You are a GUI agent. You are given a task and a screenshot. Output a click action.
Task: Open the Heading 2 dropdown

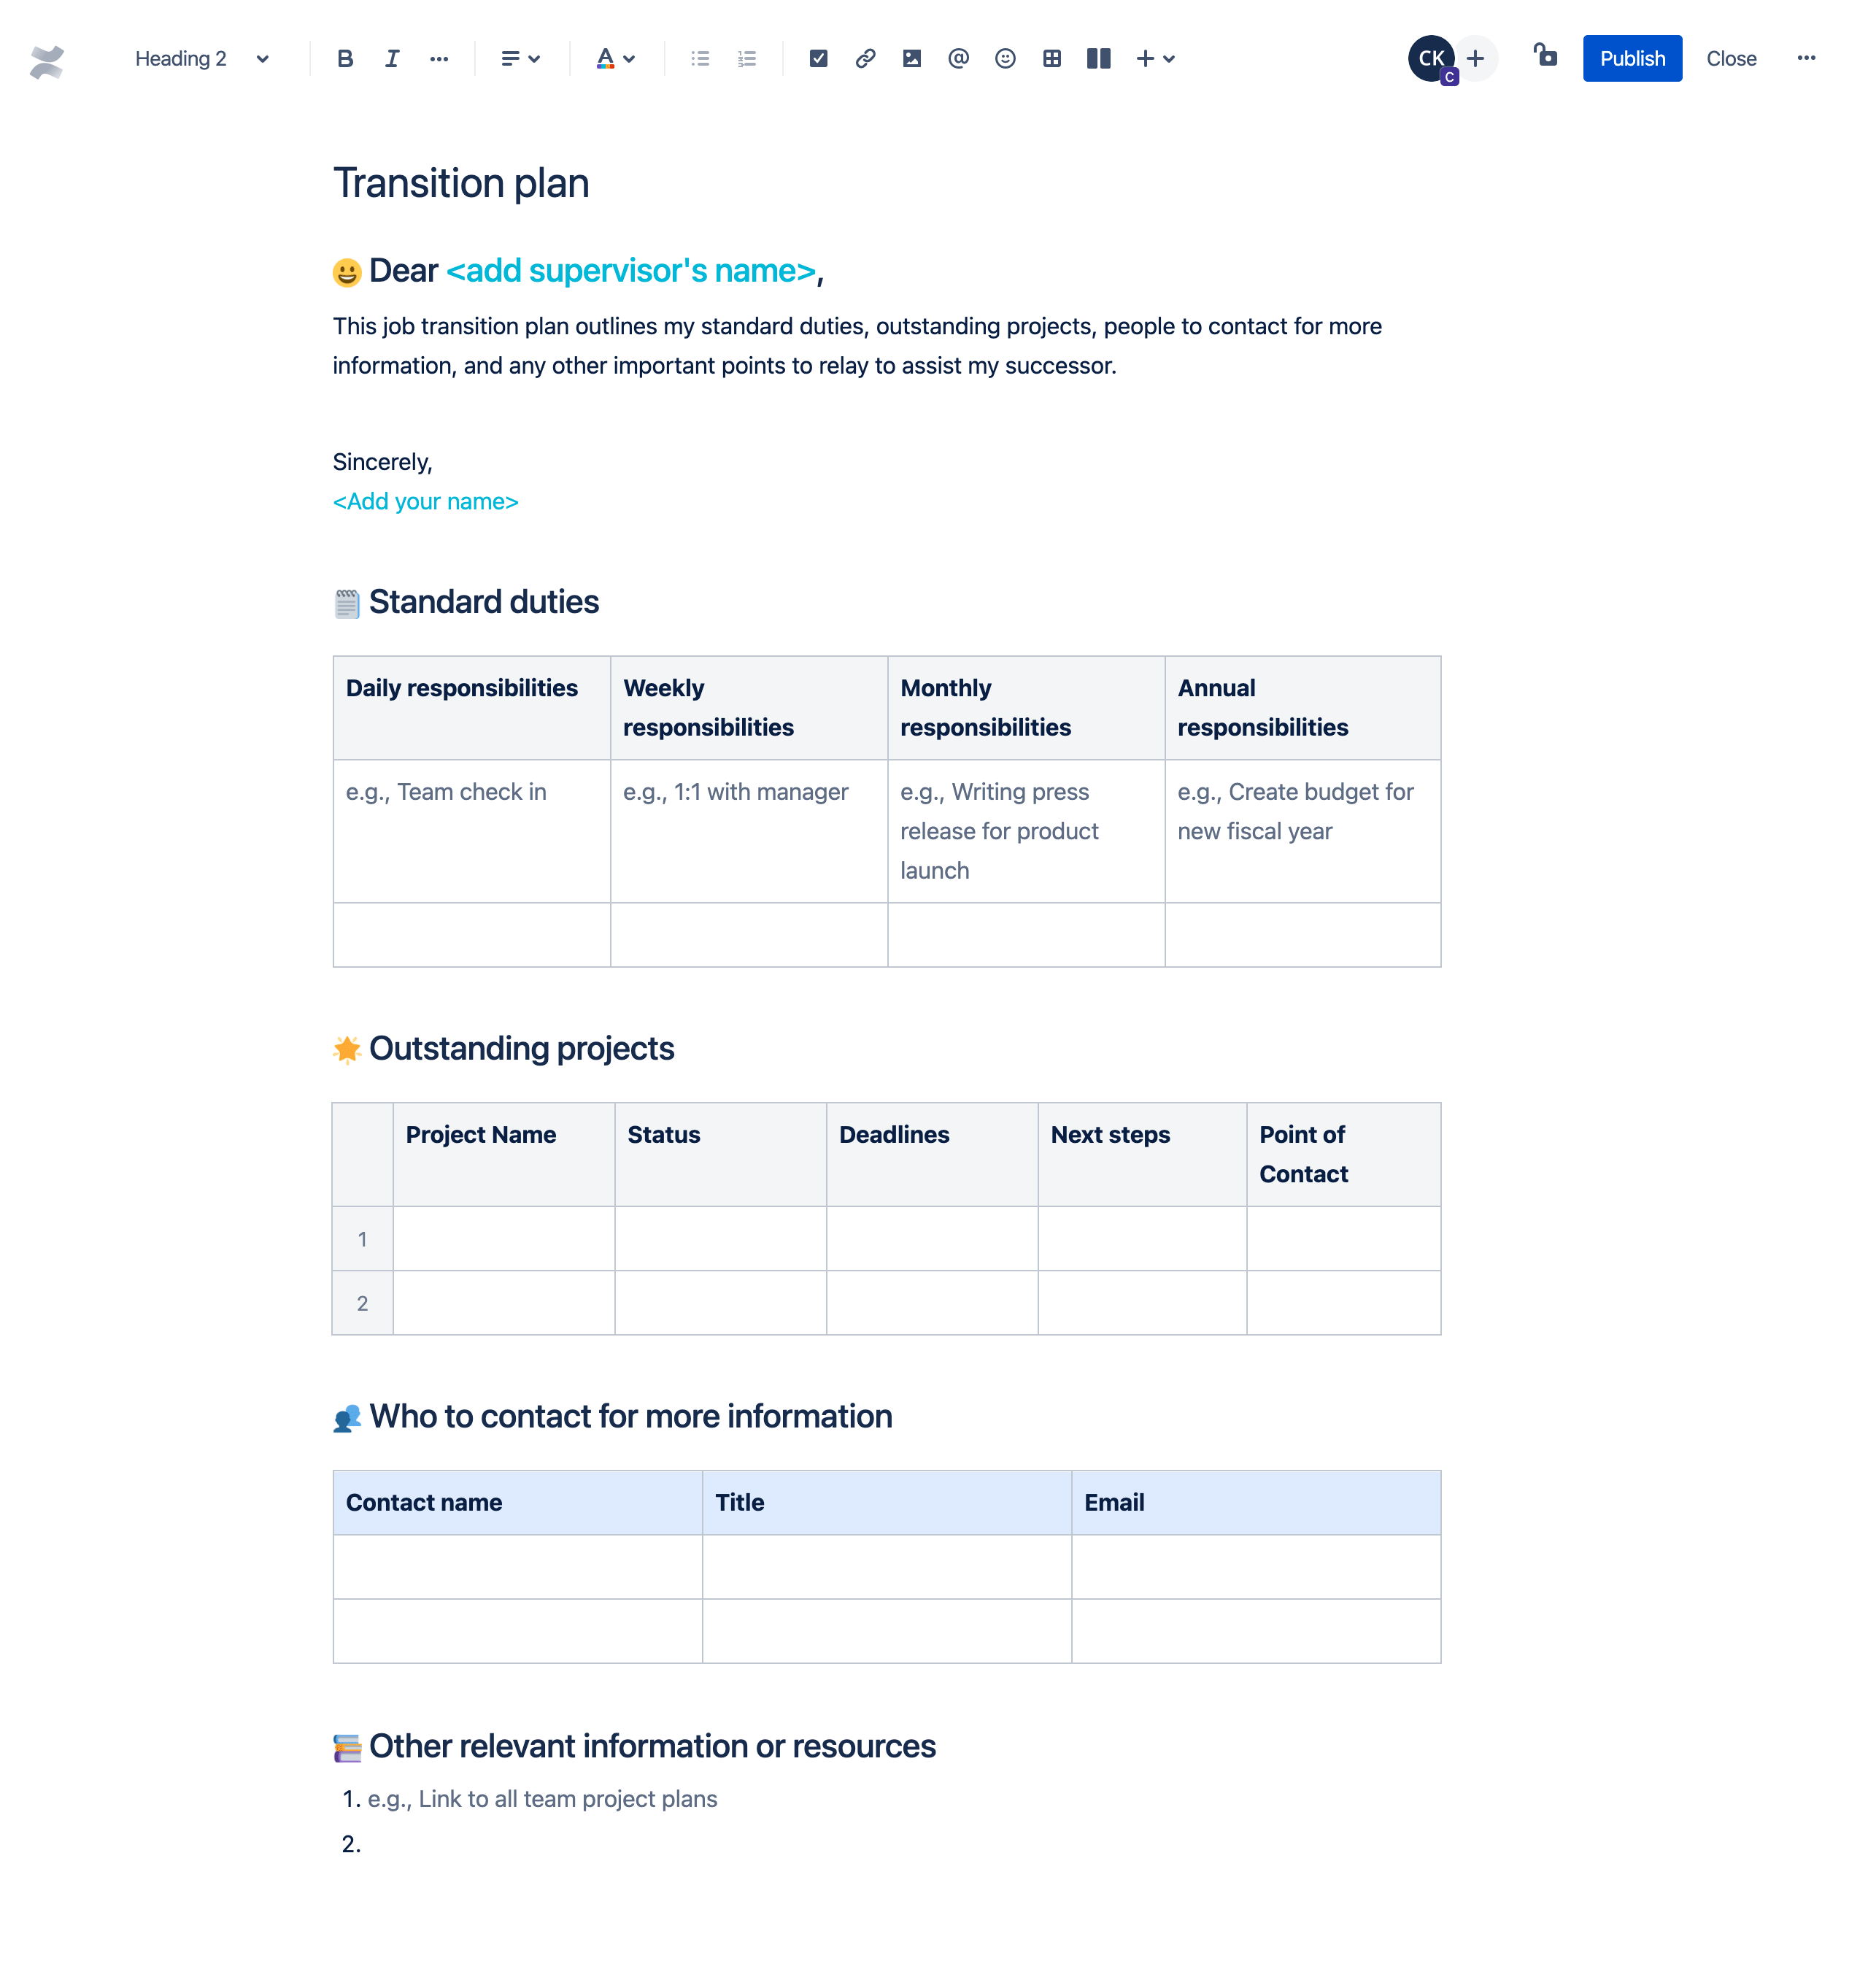(198, 58)
